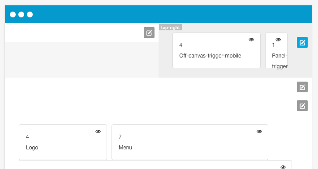Select the Off-canvas-trigger-mobile card
The image size is (318, 169).
click(x=216, y=50)
